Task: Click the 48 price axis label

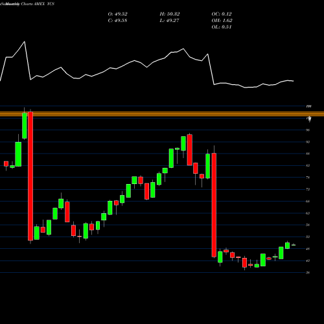Action: (x=308, y=249)
